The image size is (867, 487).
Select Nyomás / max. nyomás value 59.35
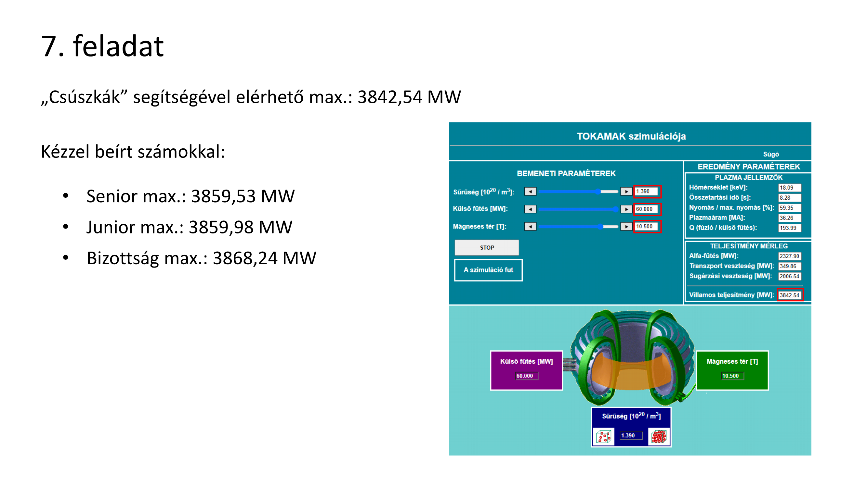pos(790,208)
